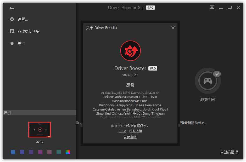246x162 pixels.
Task: Click the 游戏组件 label
Action: coord(208,100)
